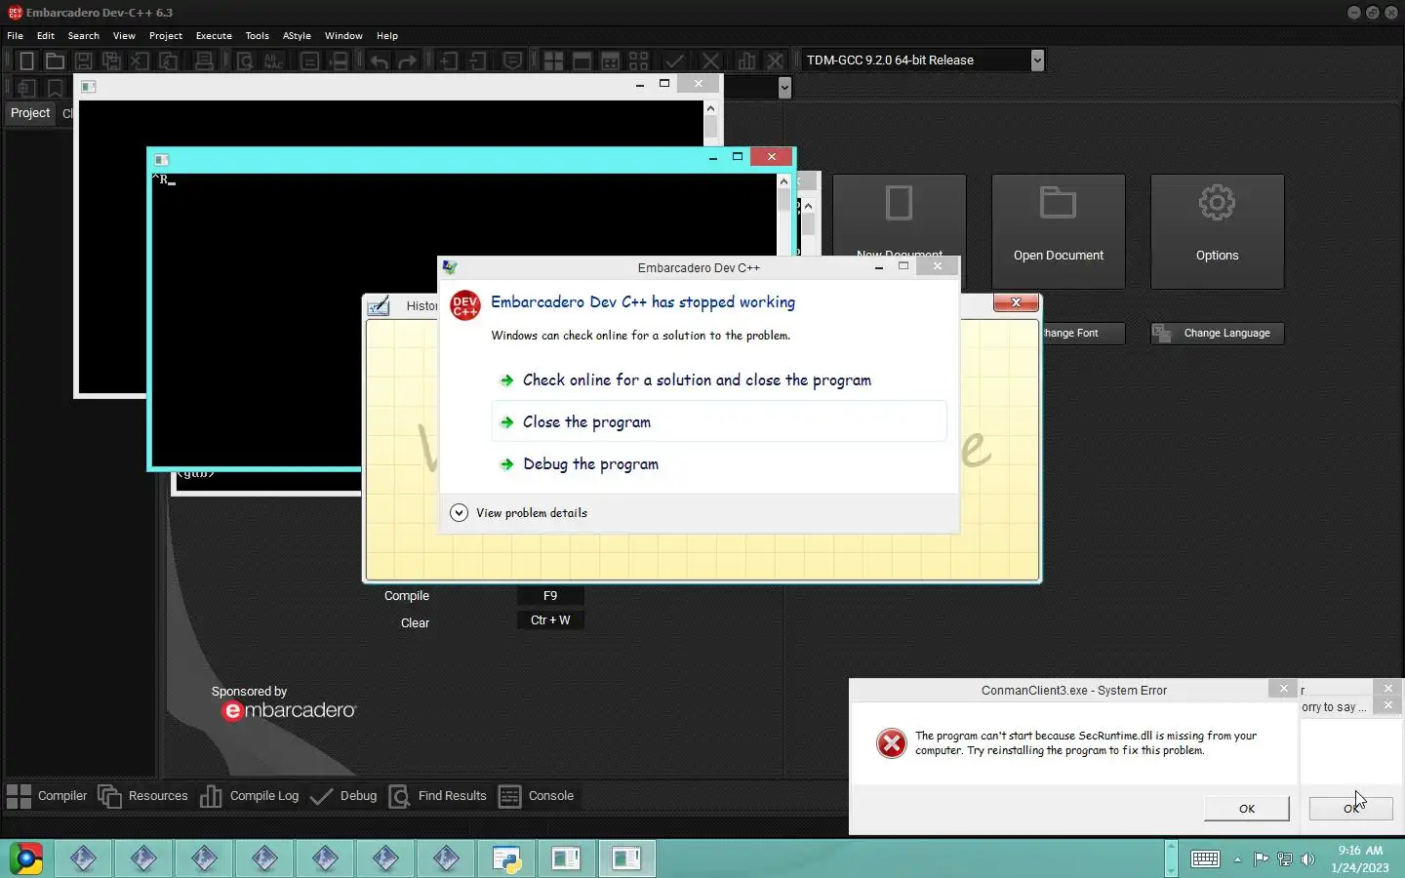Open the AStyle menu
Viewport: 1405px width, 878px height.
coord(297,36)
